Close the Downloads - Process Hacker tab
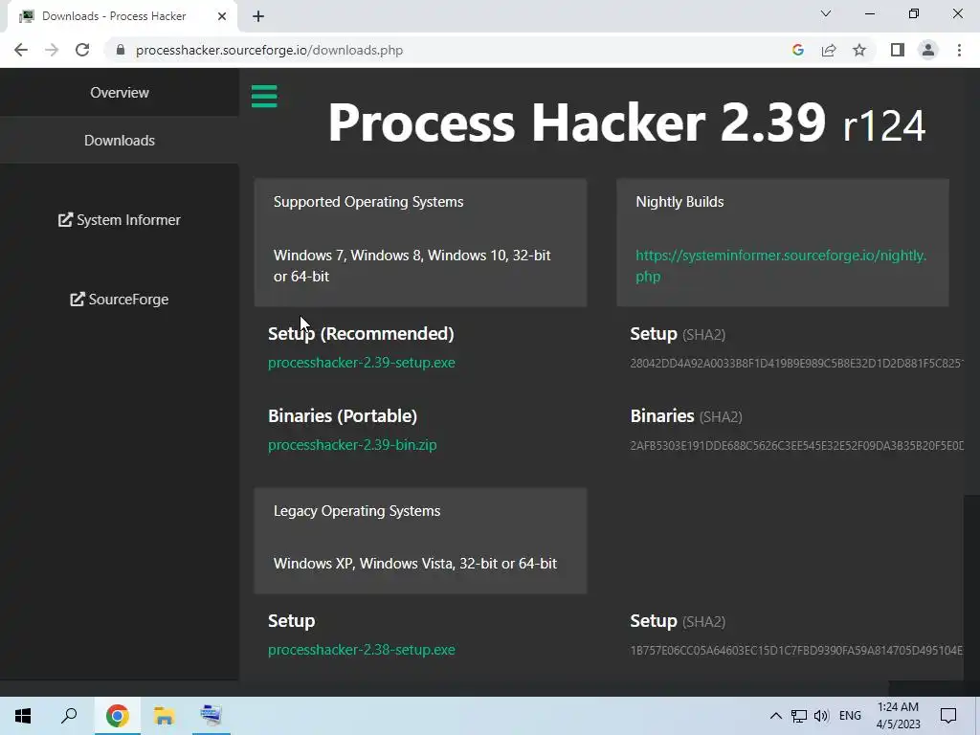The height and width of the screenshot is (735, 980). [222, 16]
